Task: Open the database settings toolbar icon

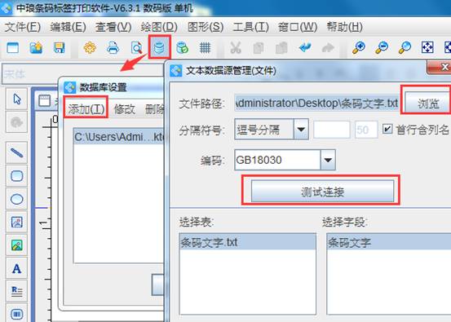Action: 159,47
